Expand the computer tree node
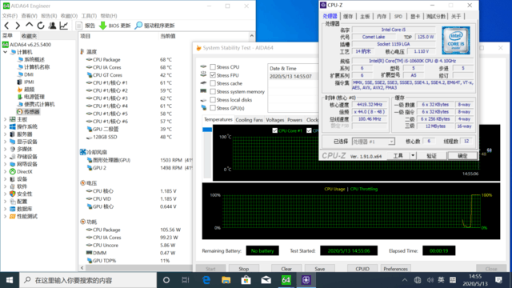 (x=6, y=52)
